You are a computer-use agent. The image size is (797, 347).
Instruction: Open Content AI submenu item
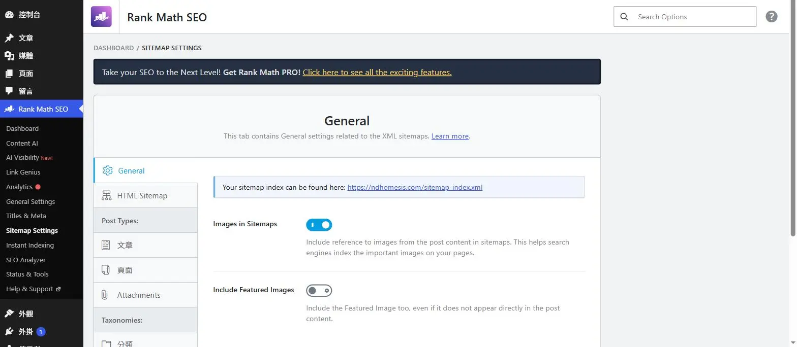22,143
